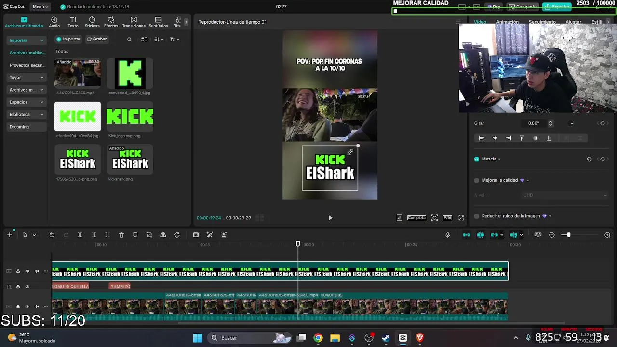617x347 pixels.
Task: Switch to Seguimiento inspector tab
Action: (542, 22)
